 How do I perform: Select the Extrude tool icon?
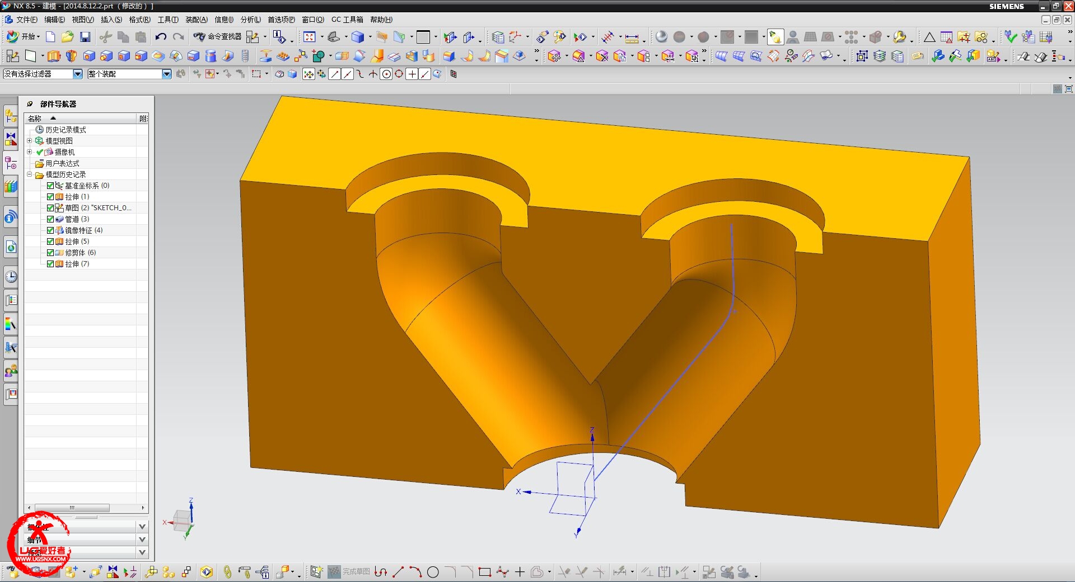click(x=54, y=56)
